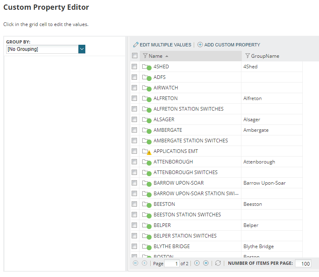Click the Edit Multiple Values pencil icon

(x=136, y=45)
